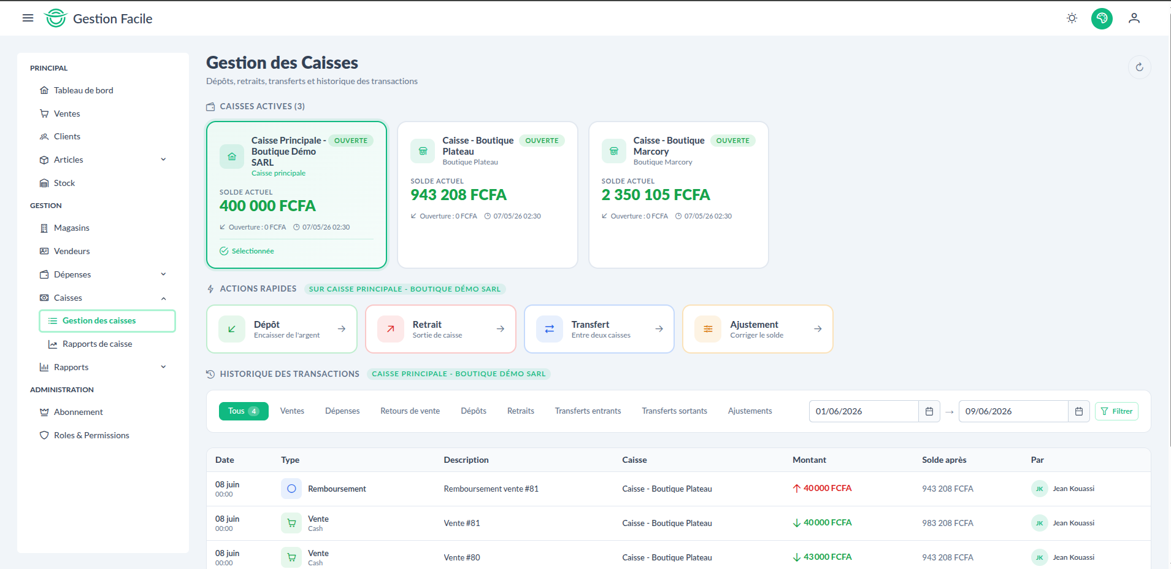This screenshot has height=569, width=1171.
Task: Open the hamburger navigation menu
Action: click(28, 18)
